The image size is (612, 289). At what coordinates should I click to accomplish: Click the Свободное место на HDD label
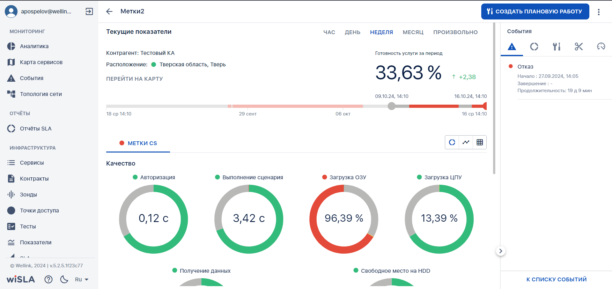[x=395, y=271]
